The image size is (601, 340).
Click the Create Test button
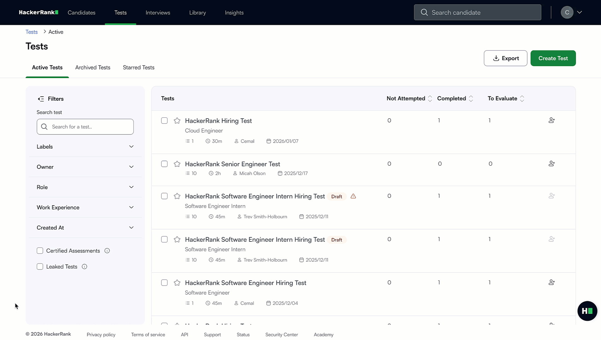click(553, 58)
